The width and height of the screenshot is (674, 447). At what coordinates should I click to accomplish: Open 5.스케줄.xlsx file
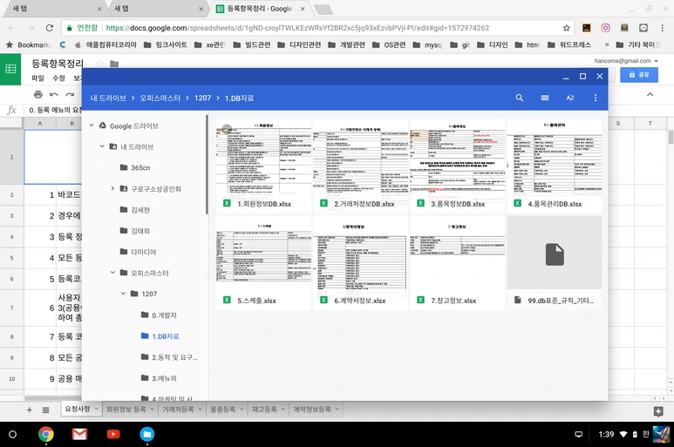pyautogui.click(x=263, y=263)
